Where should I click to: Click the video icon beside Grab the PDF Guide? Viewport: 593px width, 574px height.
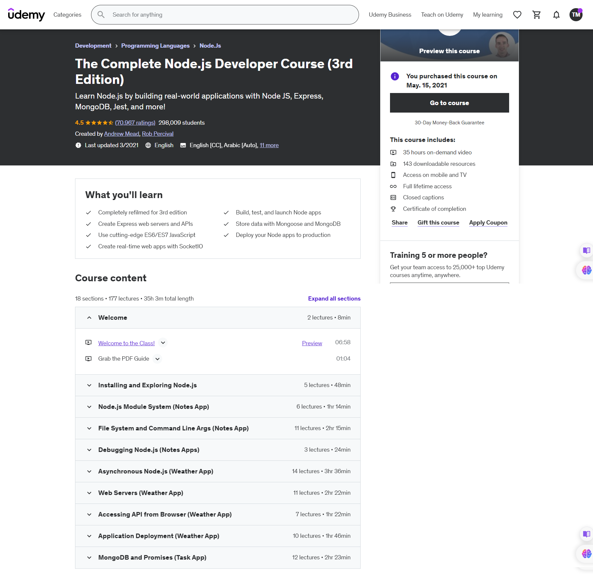coord(88,358)
